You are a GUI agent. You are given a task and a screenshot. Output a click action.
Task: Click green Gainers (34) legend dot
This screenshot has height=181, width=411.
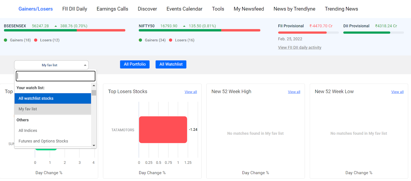pos(140,40)
